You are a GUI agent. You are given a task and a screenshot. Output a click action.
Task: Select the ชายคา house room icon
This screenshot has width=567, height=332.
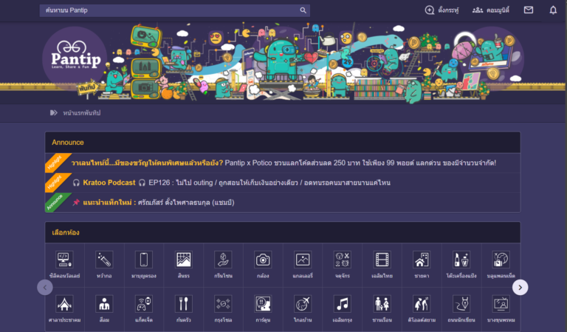click(422, 260)
